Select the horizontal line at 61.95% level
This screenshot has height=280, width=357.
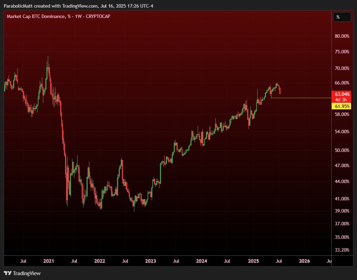(x=301, y=98)
